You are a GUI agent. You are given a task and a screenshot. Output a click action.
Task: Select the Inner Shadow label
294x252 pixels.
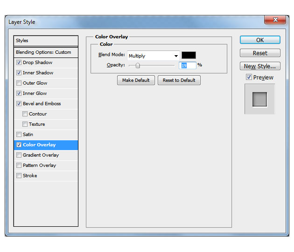coord(38,73)
